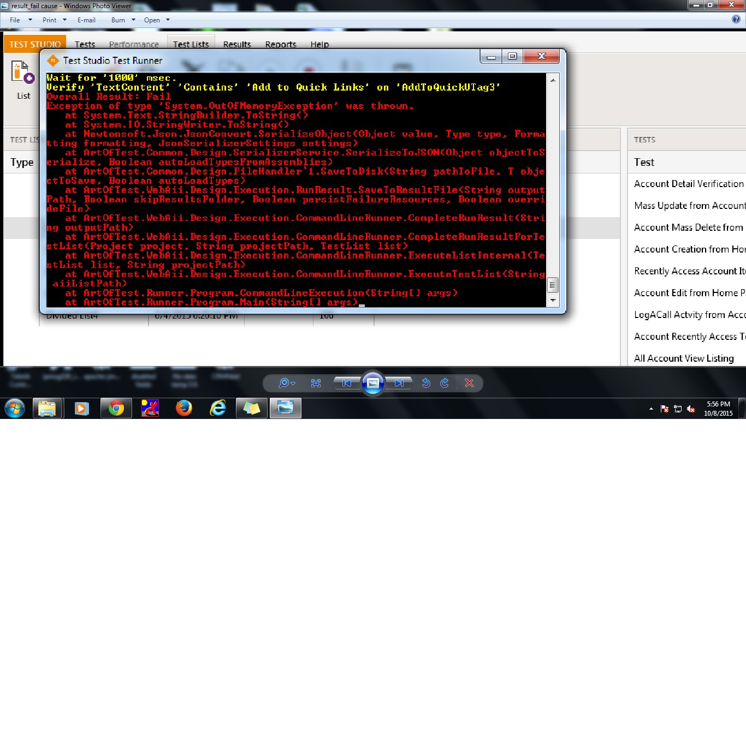
Task: Open the Burn menu
Action: [118, 20]
